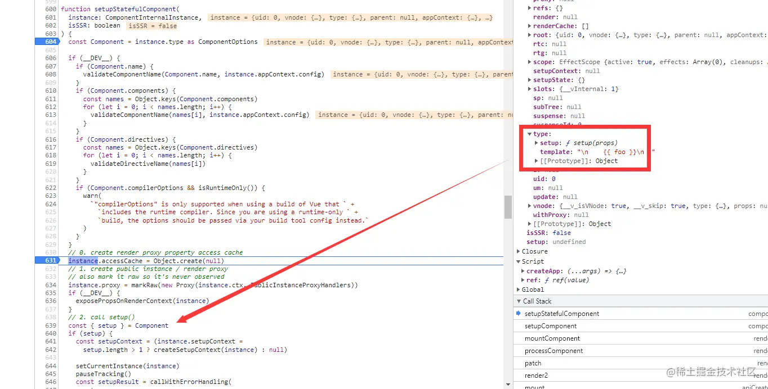
Task: Click the 'render: null' property row
Action: click(x=555, y=17)
